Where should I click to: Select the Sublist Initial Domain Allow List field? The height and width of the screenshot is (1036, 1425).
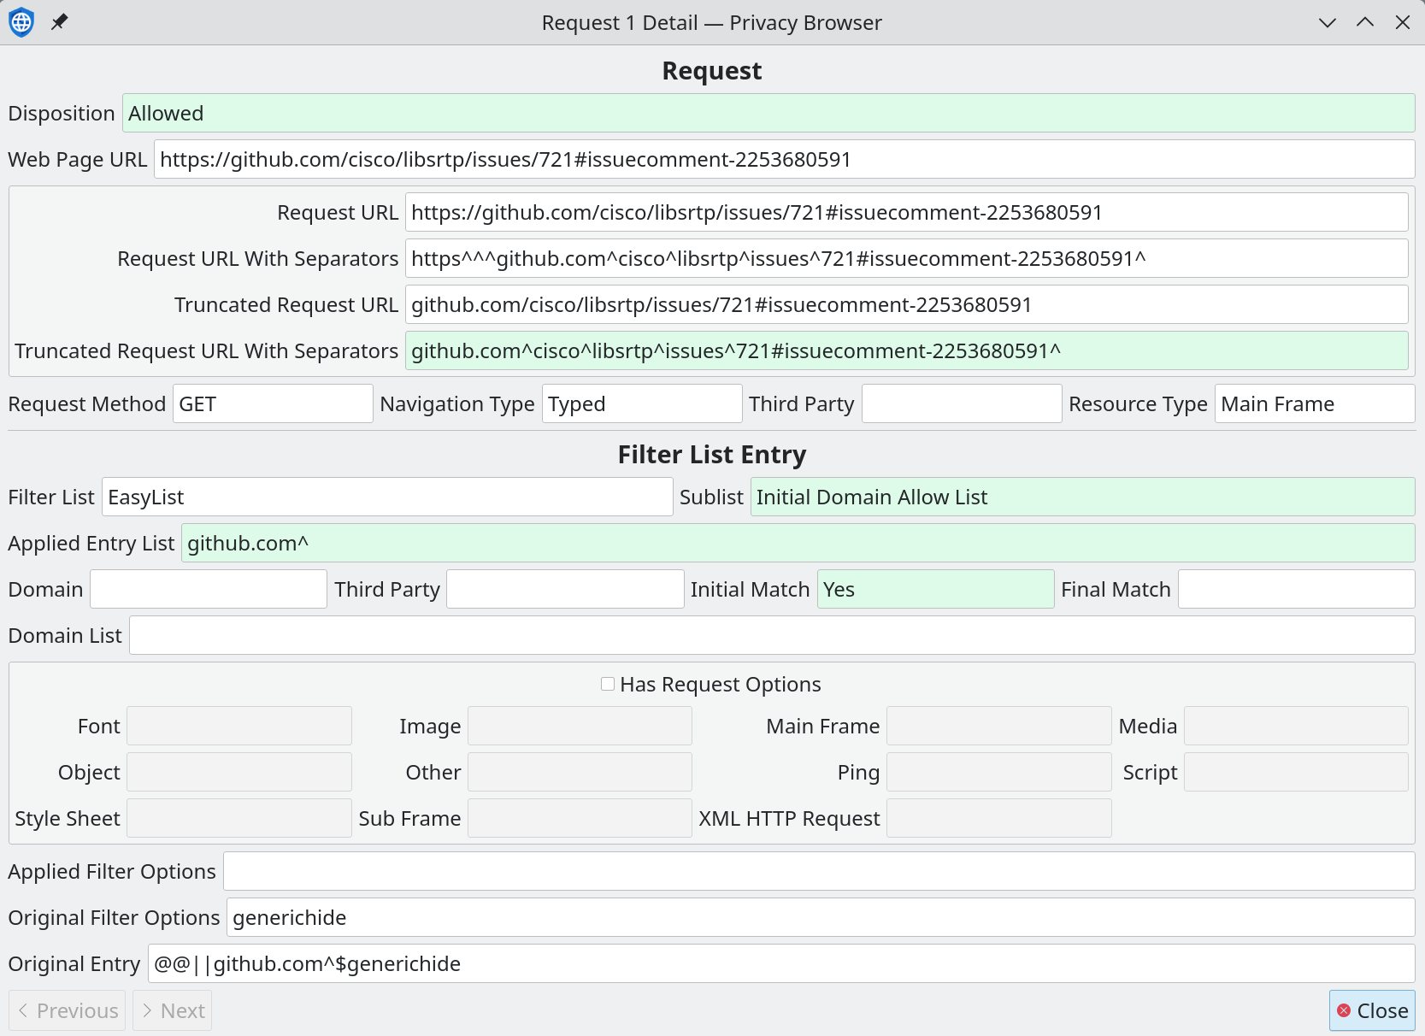tap(1081, 497)
